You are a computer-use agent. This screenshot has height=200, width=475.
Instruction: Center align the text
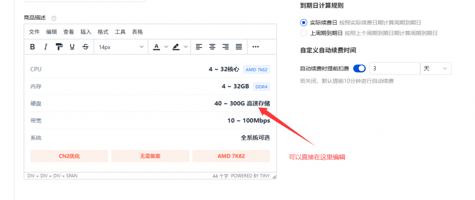[212, 47]
